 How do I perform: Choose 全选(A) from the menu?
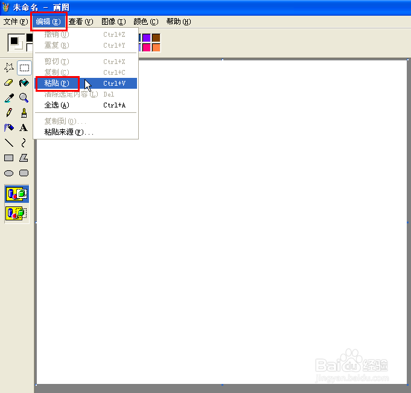click(x=86, y=105)
